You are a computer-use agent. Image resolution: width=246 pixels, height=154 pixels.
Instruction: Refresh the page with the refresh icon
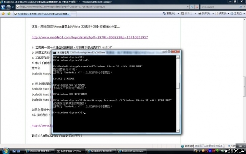192,7
